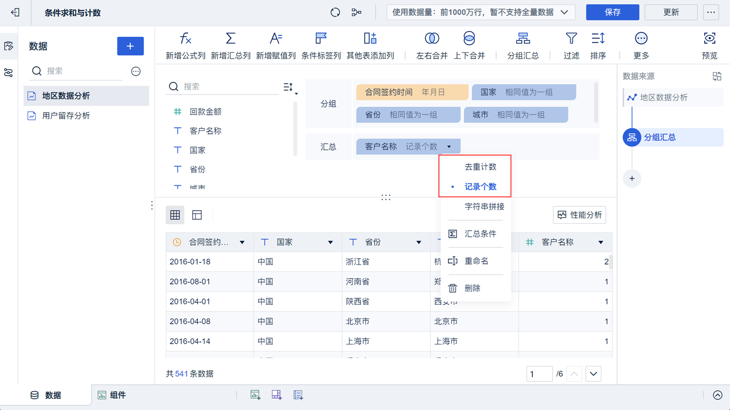The image size is (730, 410).
Task: Click the first table icon in bottom bar
Action: [255, 395]
